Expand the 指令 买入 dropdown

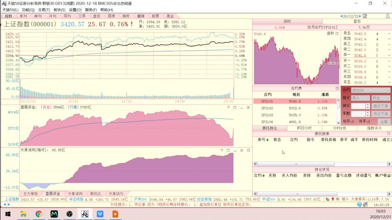367,98
